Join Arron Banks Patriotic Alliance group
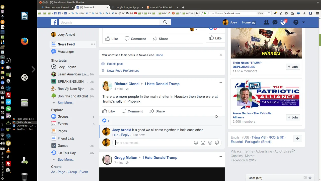Screen dimensions: 321x181 point(293,117)
